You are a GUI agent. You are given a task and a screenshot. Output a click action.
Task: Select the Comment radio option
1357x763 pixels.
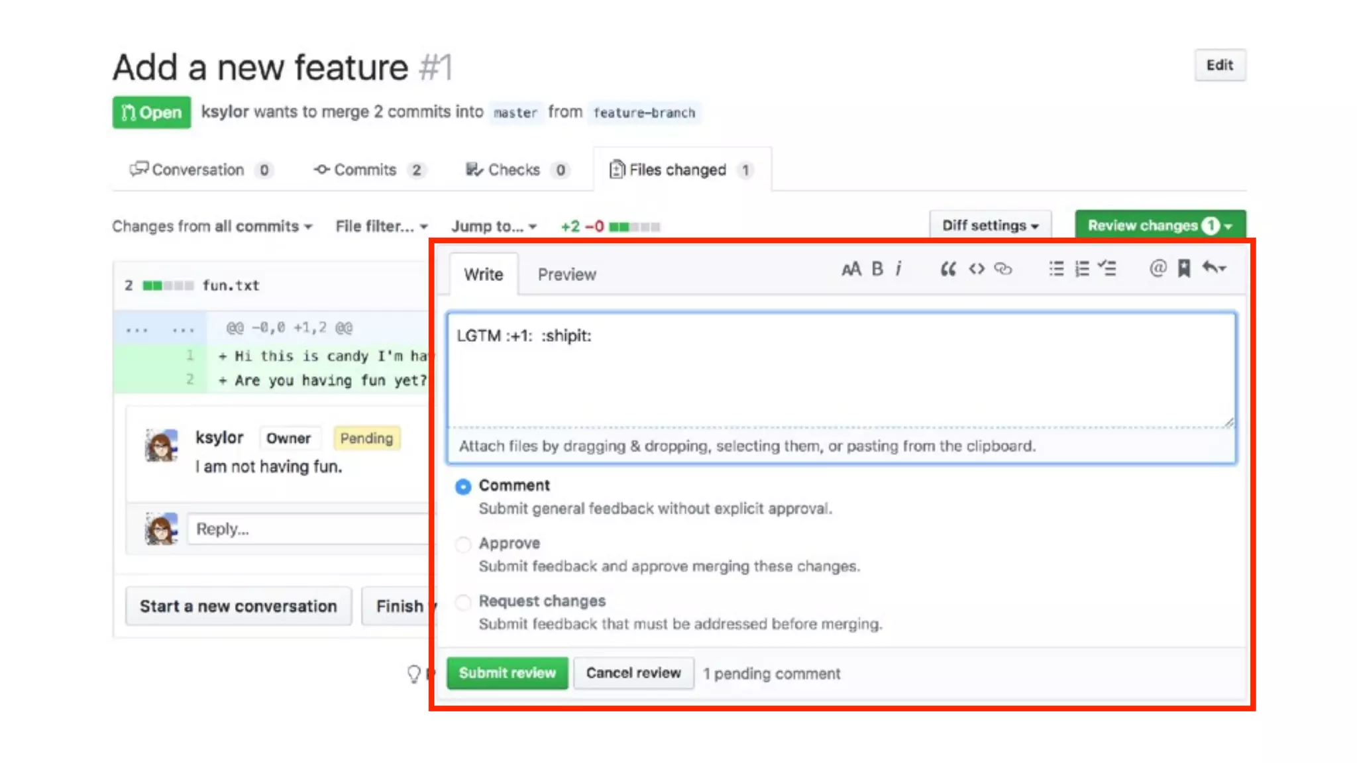463,487
